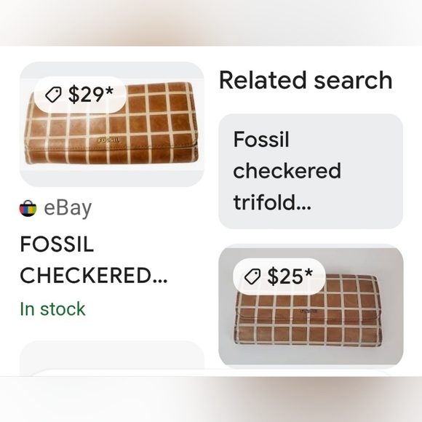Click the word FOSSIL in the listing title
The height and width of the screenshot is (422, 422).
(x=57, y=244)
